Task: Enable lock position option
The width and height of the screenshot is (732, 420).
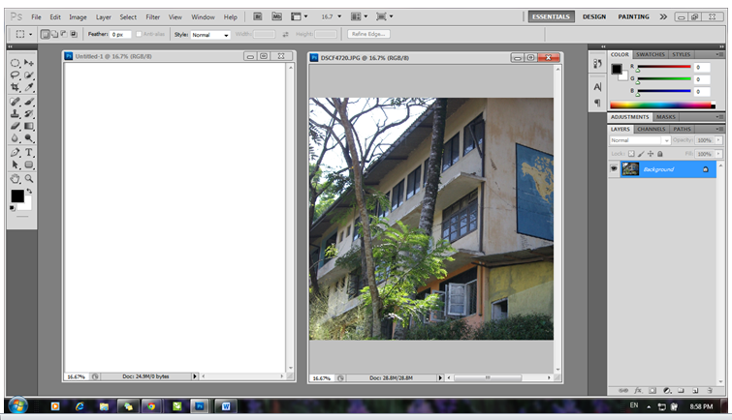Action: pyautogui.click(x=651, y=154)
